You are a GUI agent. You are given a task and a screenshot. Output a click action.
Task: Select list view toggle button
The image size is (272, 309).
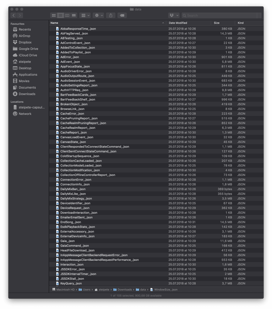click(x=60, y=15)
